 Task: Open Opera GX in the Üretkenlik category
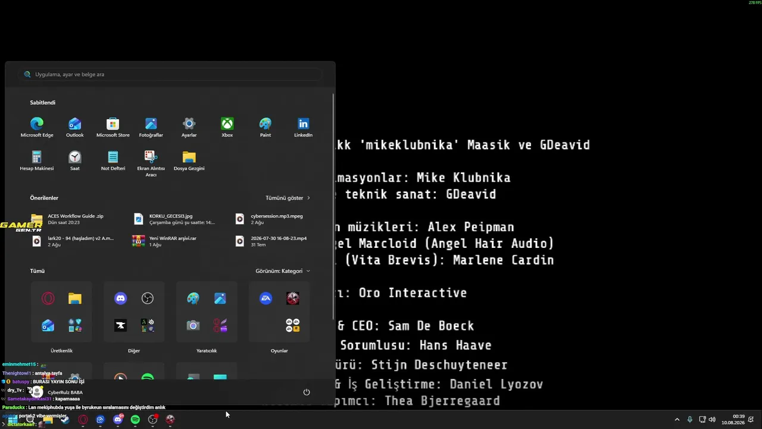48,299
